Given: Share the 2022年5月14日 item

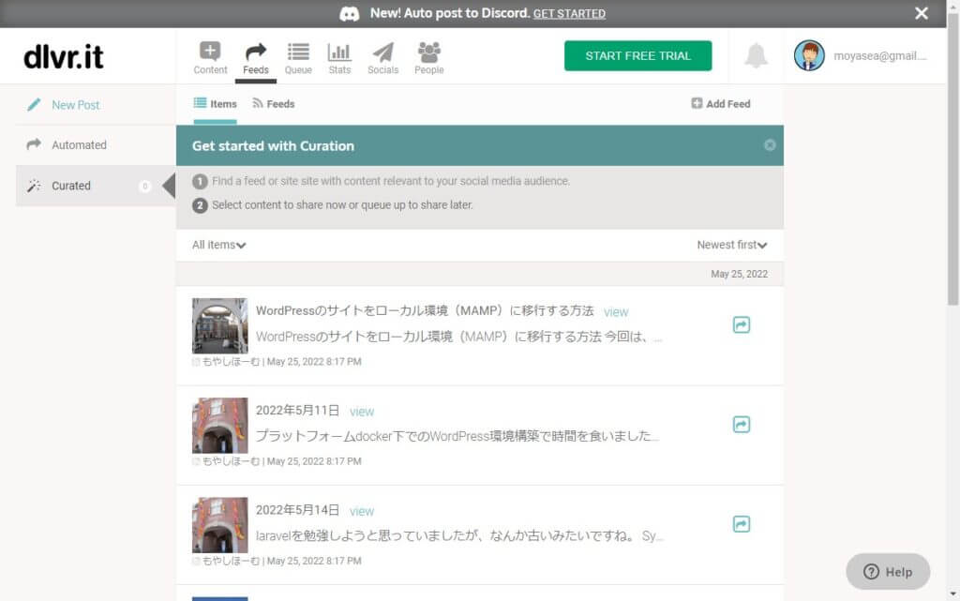Looking at the screenshot, I should (x=741, y=524).
